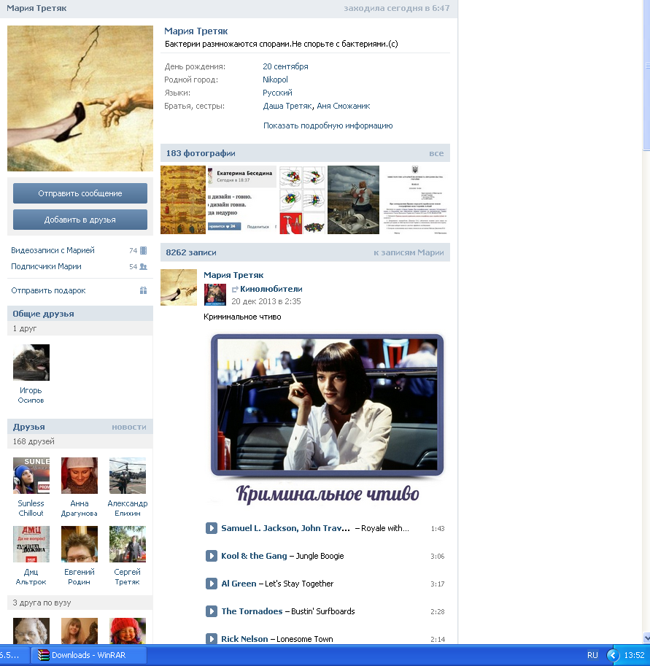Open post author Мария Третяк link

coord(233,275)
